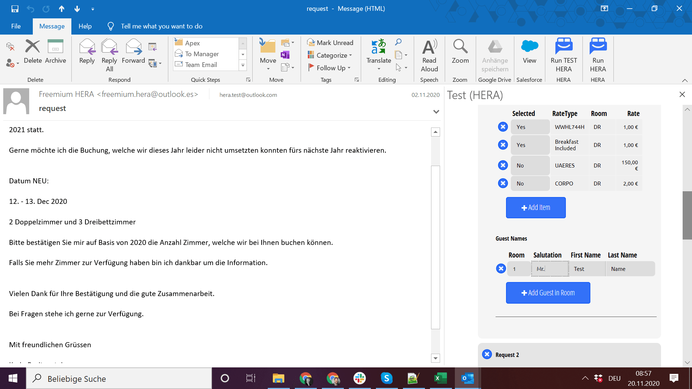Image resolution: width=692 pixels, height=389 pixels.
Task: Remove the UAERES rate row
Action: pyautogui.click(x=503, y=165)
